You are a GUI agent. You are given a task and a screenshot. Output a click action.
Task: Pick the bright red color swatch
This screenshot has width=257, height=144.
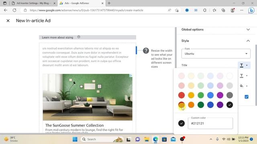point(181,95)
